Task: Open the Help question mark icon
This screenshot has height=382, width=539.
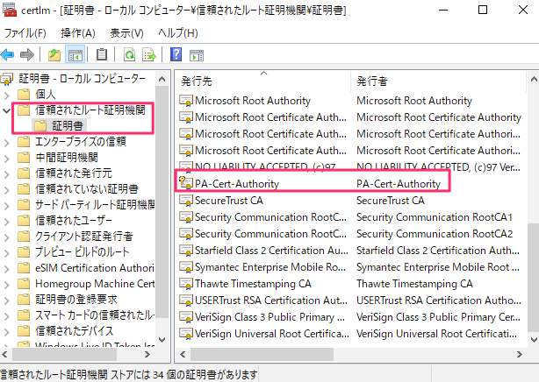Action: pyautogui.click(x=176, y=54)
